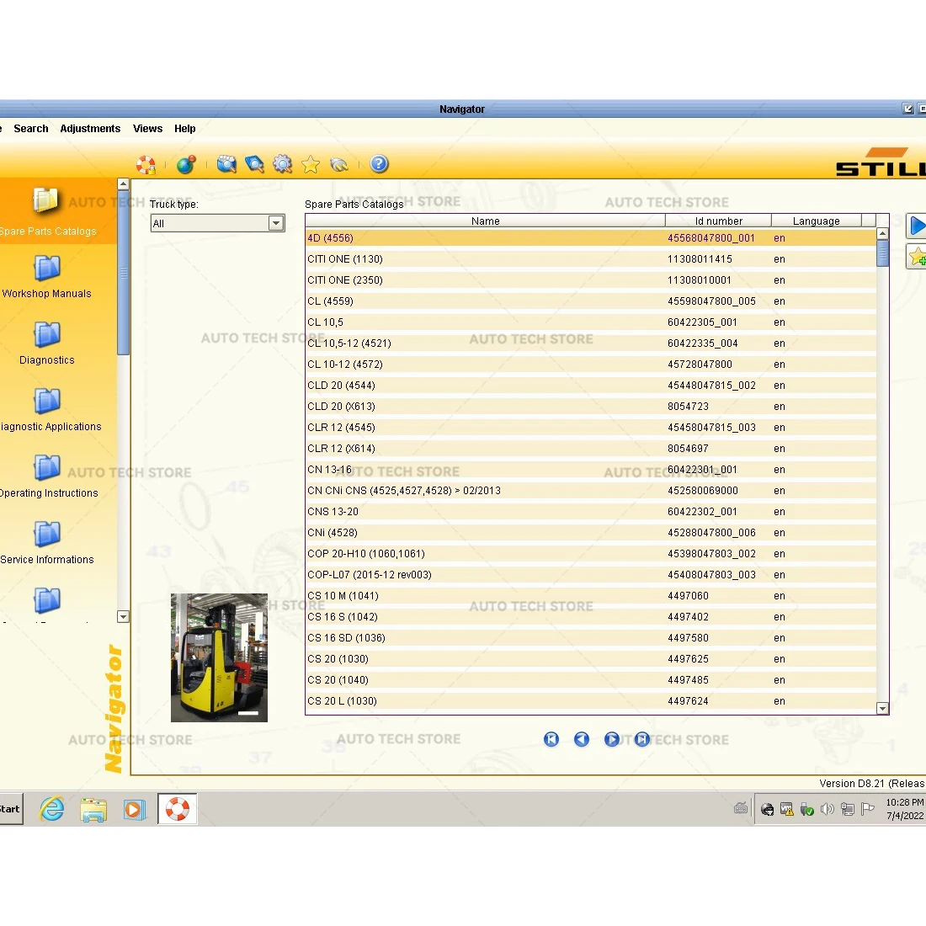
Task: Open the Help menu
Action: [185, 129]
